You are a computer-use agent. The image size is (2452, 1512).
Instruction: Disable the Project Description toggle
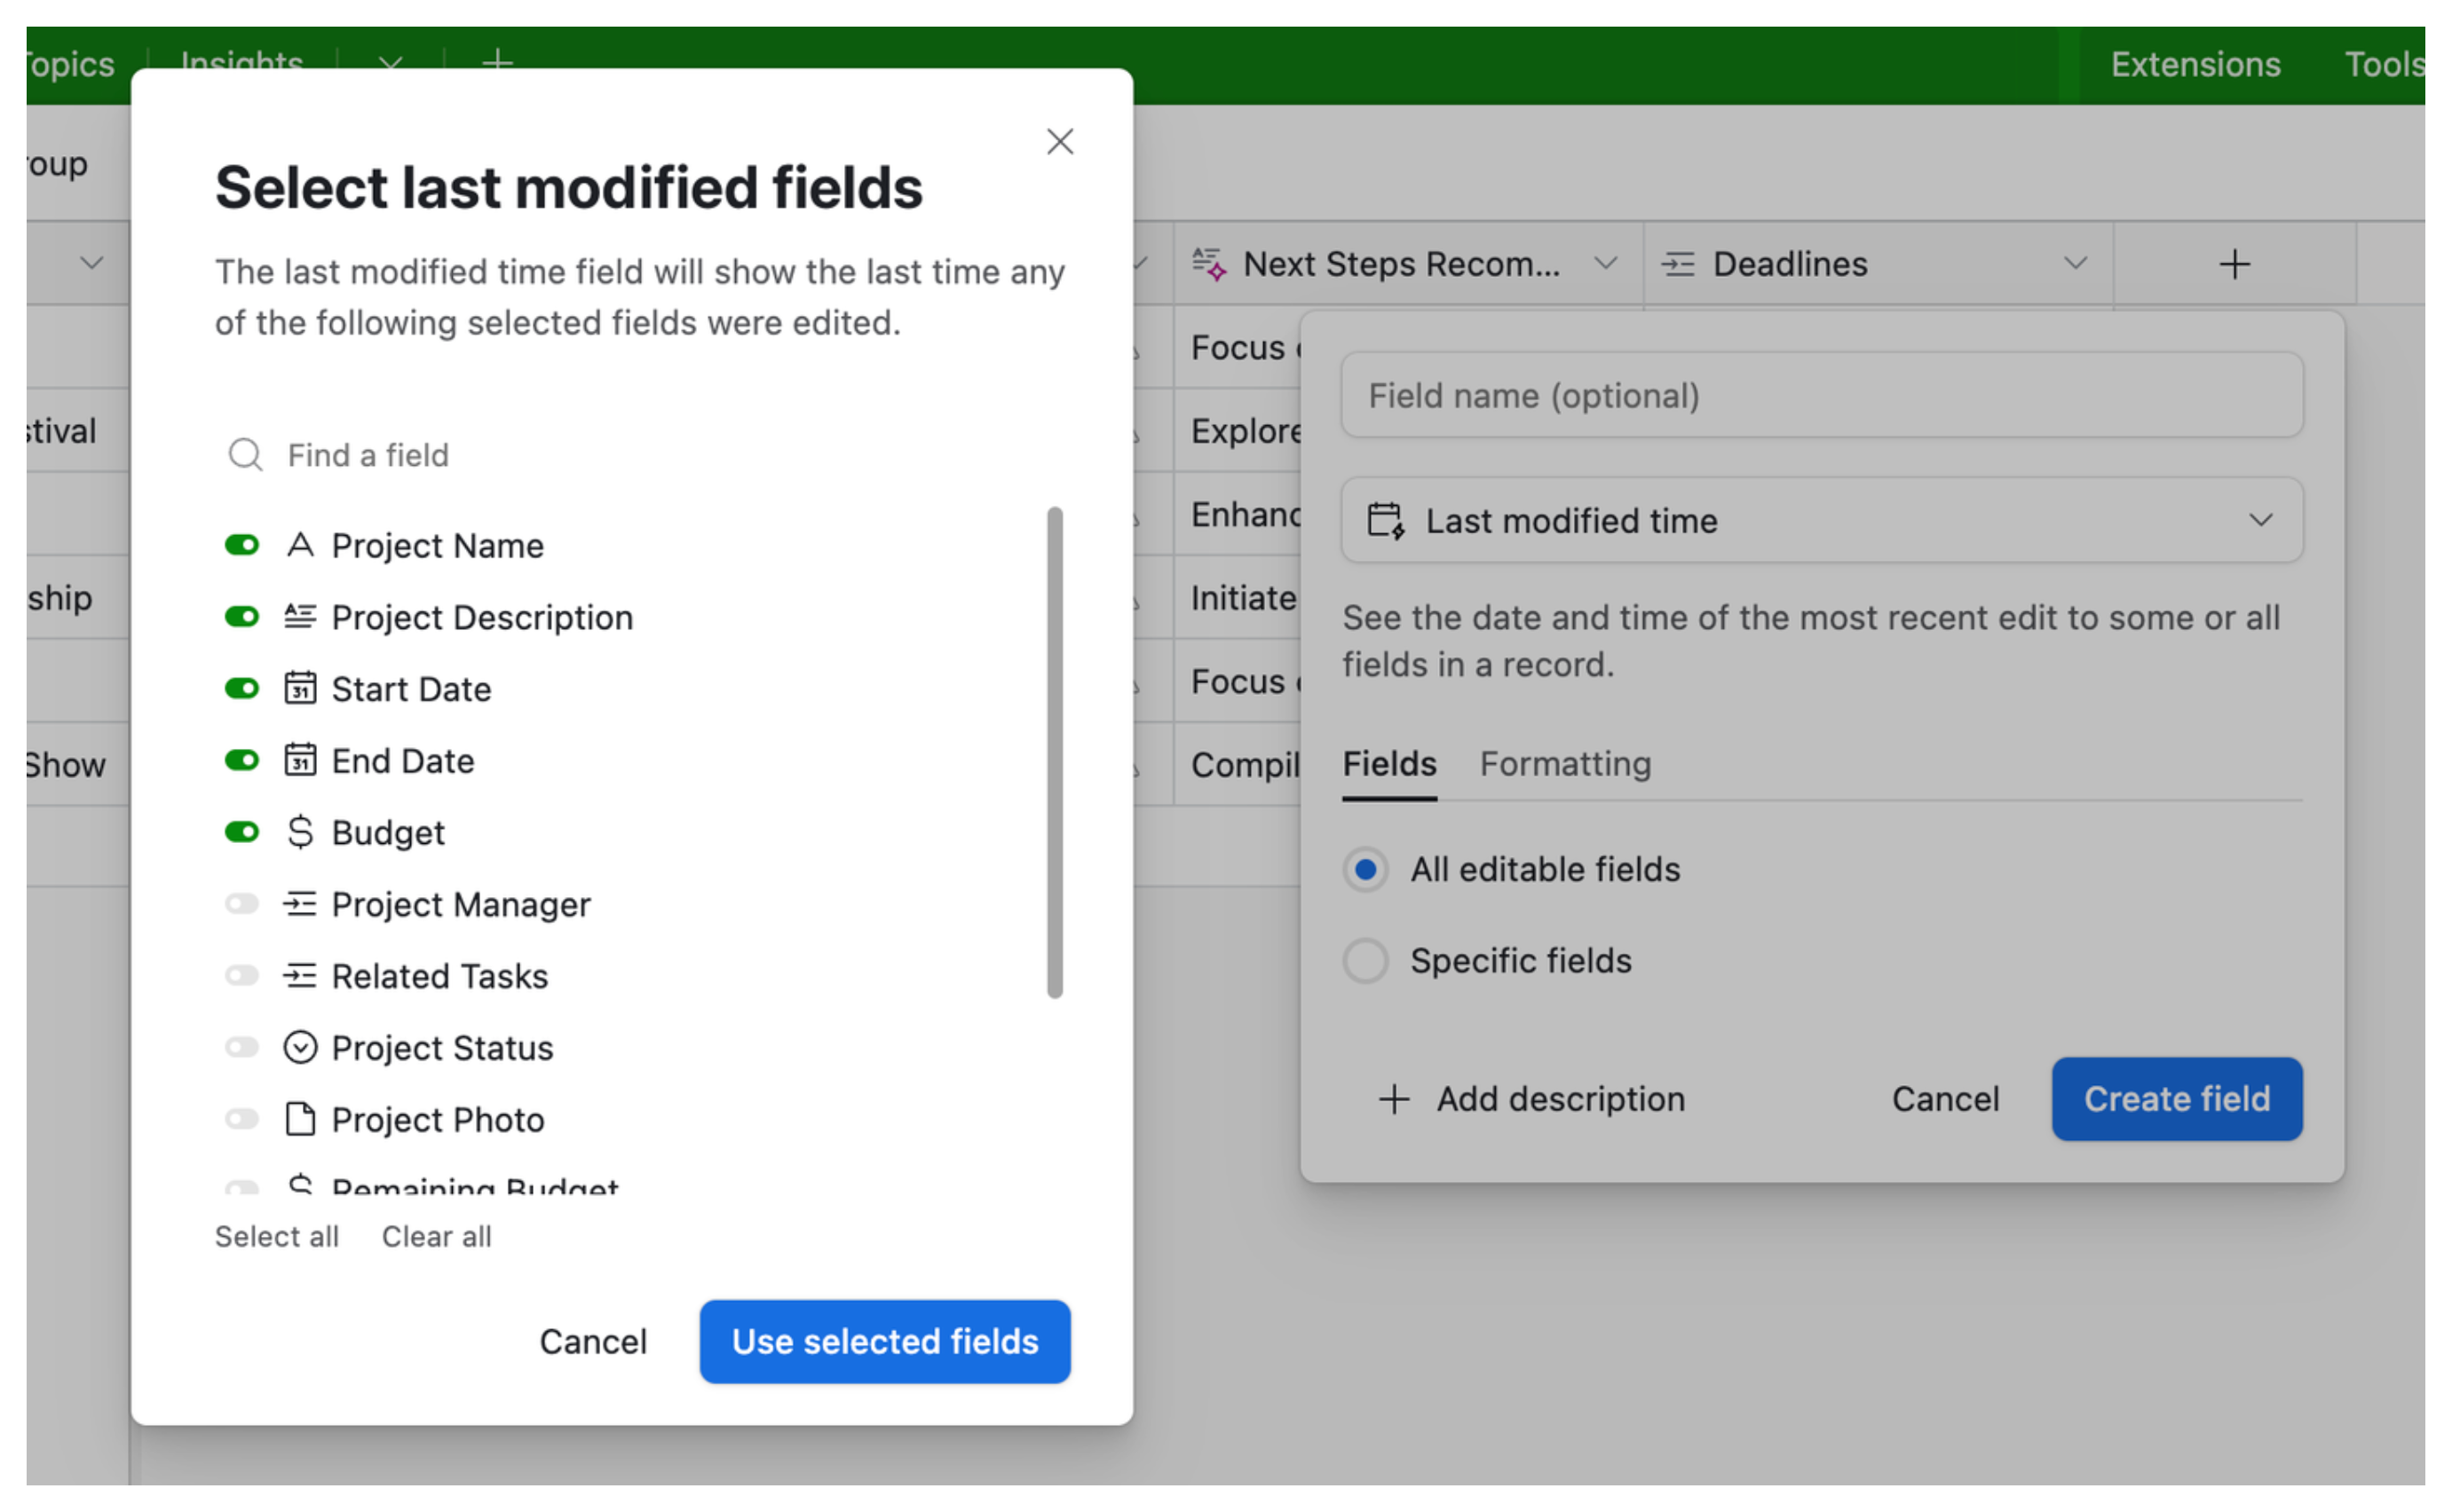coord(241,617)
